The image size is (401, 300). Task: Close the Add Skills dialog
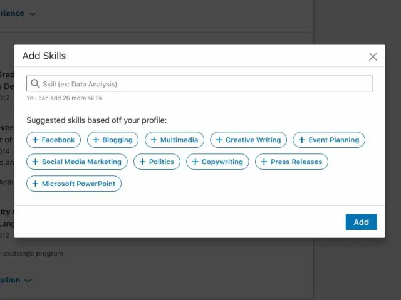tap(373, 57)
